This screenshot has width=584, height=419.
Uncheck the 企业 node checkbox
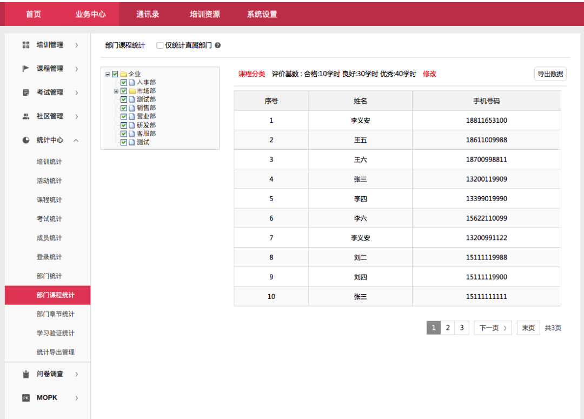click(115, 74)
